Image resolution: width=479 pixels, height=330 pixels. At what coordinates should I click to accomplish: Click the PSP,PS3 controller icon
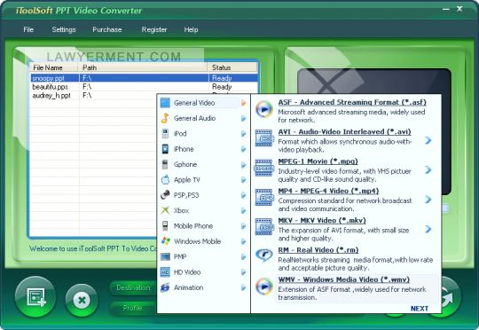[165, 195]
